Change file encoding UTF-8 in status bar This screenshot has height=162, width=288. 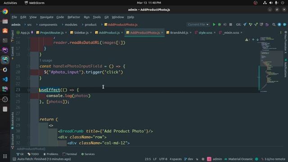coord(163,159)
